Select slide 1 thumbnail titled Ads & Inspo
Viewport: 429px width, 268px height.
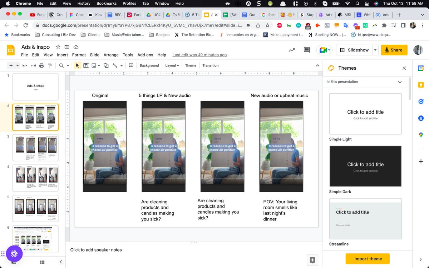coord(35,87)
